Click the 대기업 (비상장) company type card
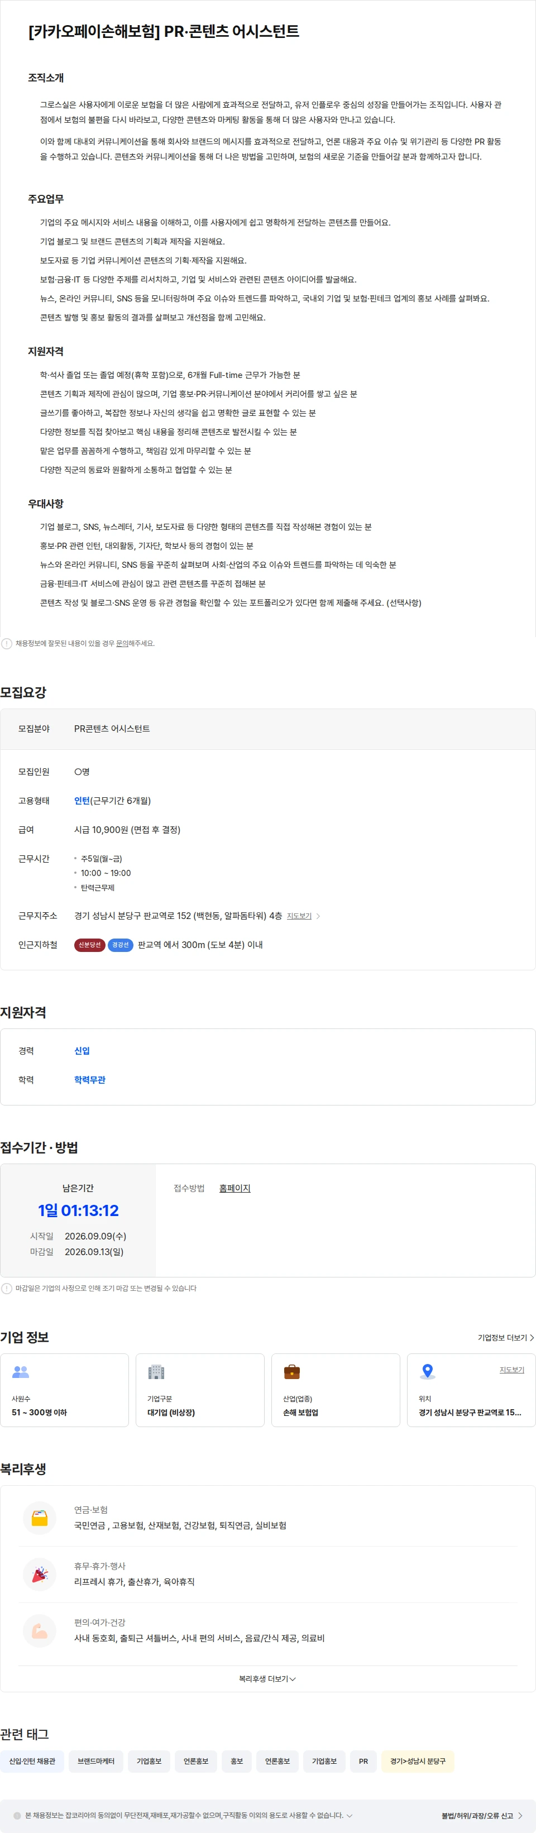The image size is (536, 1833). tap(200, 1390)
